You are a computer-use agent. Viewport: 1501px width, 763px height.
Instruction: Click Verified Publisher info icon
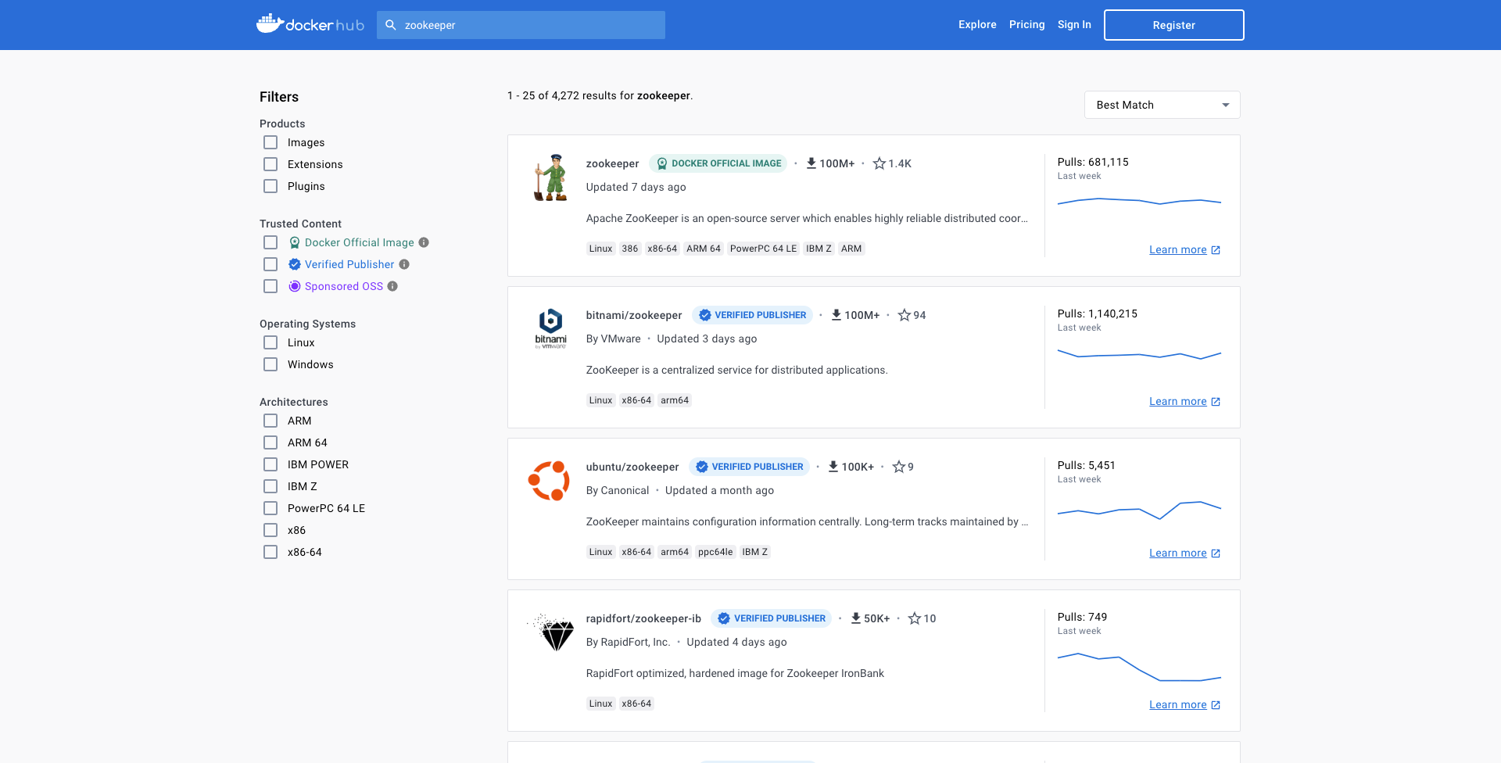404,264
